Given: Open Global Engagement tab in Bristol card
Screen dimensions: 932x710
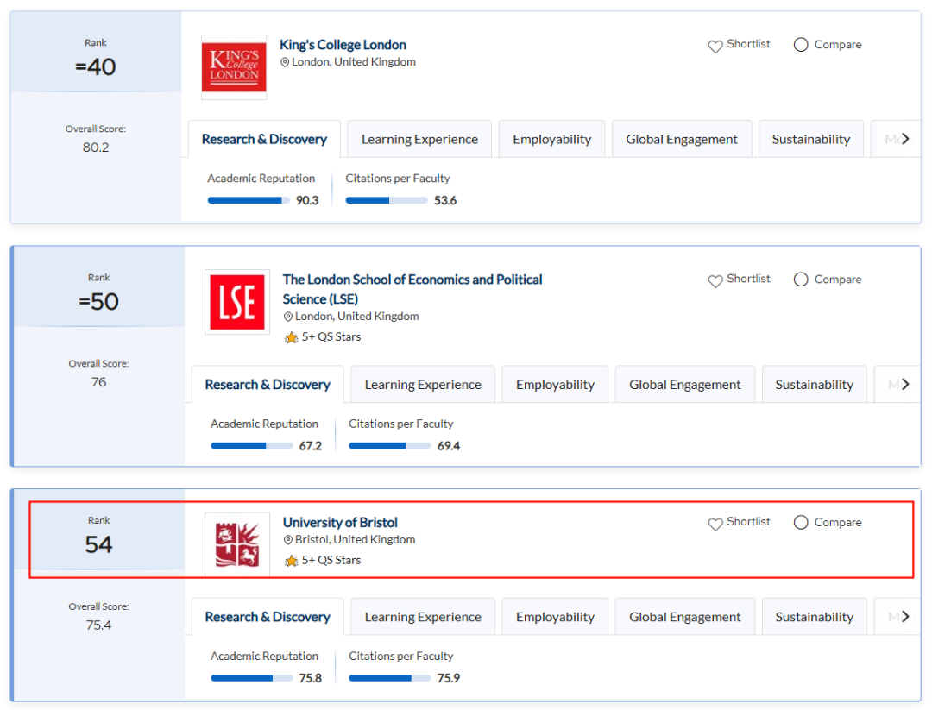Looking at the screenshot, I should 685,617.
